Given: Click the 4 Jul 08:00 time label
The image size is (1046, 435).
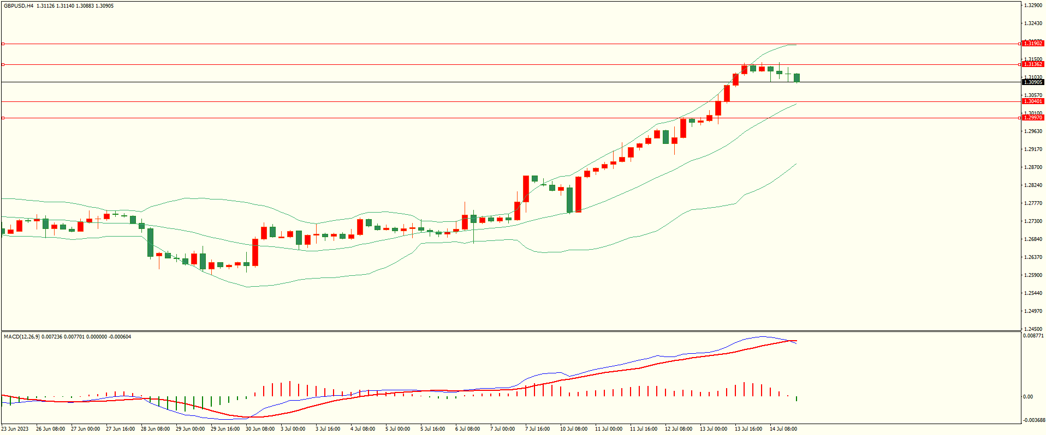Looking at the screenshot, I should pos(363,429).
